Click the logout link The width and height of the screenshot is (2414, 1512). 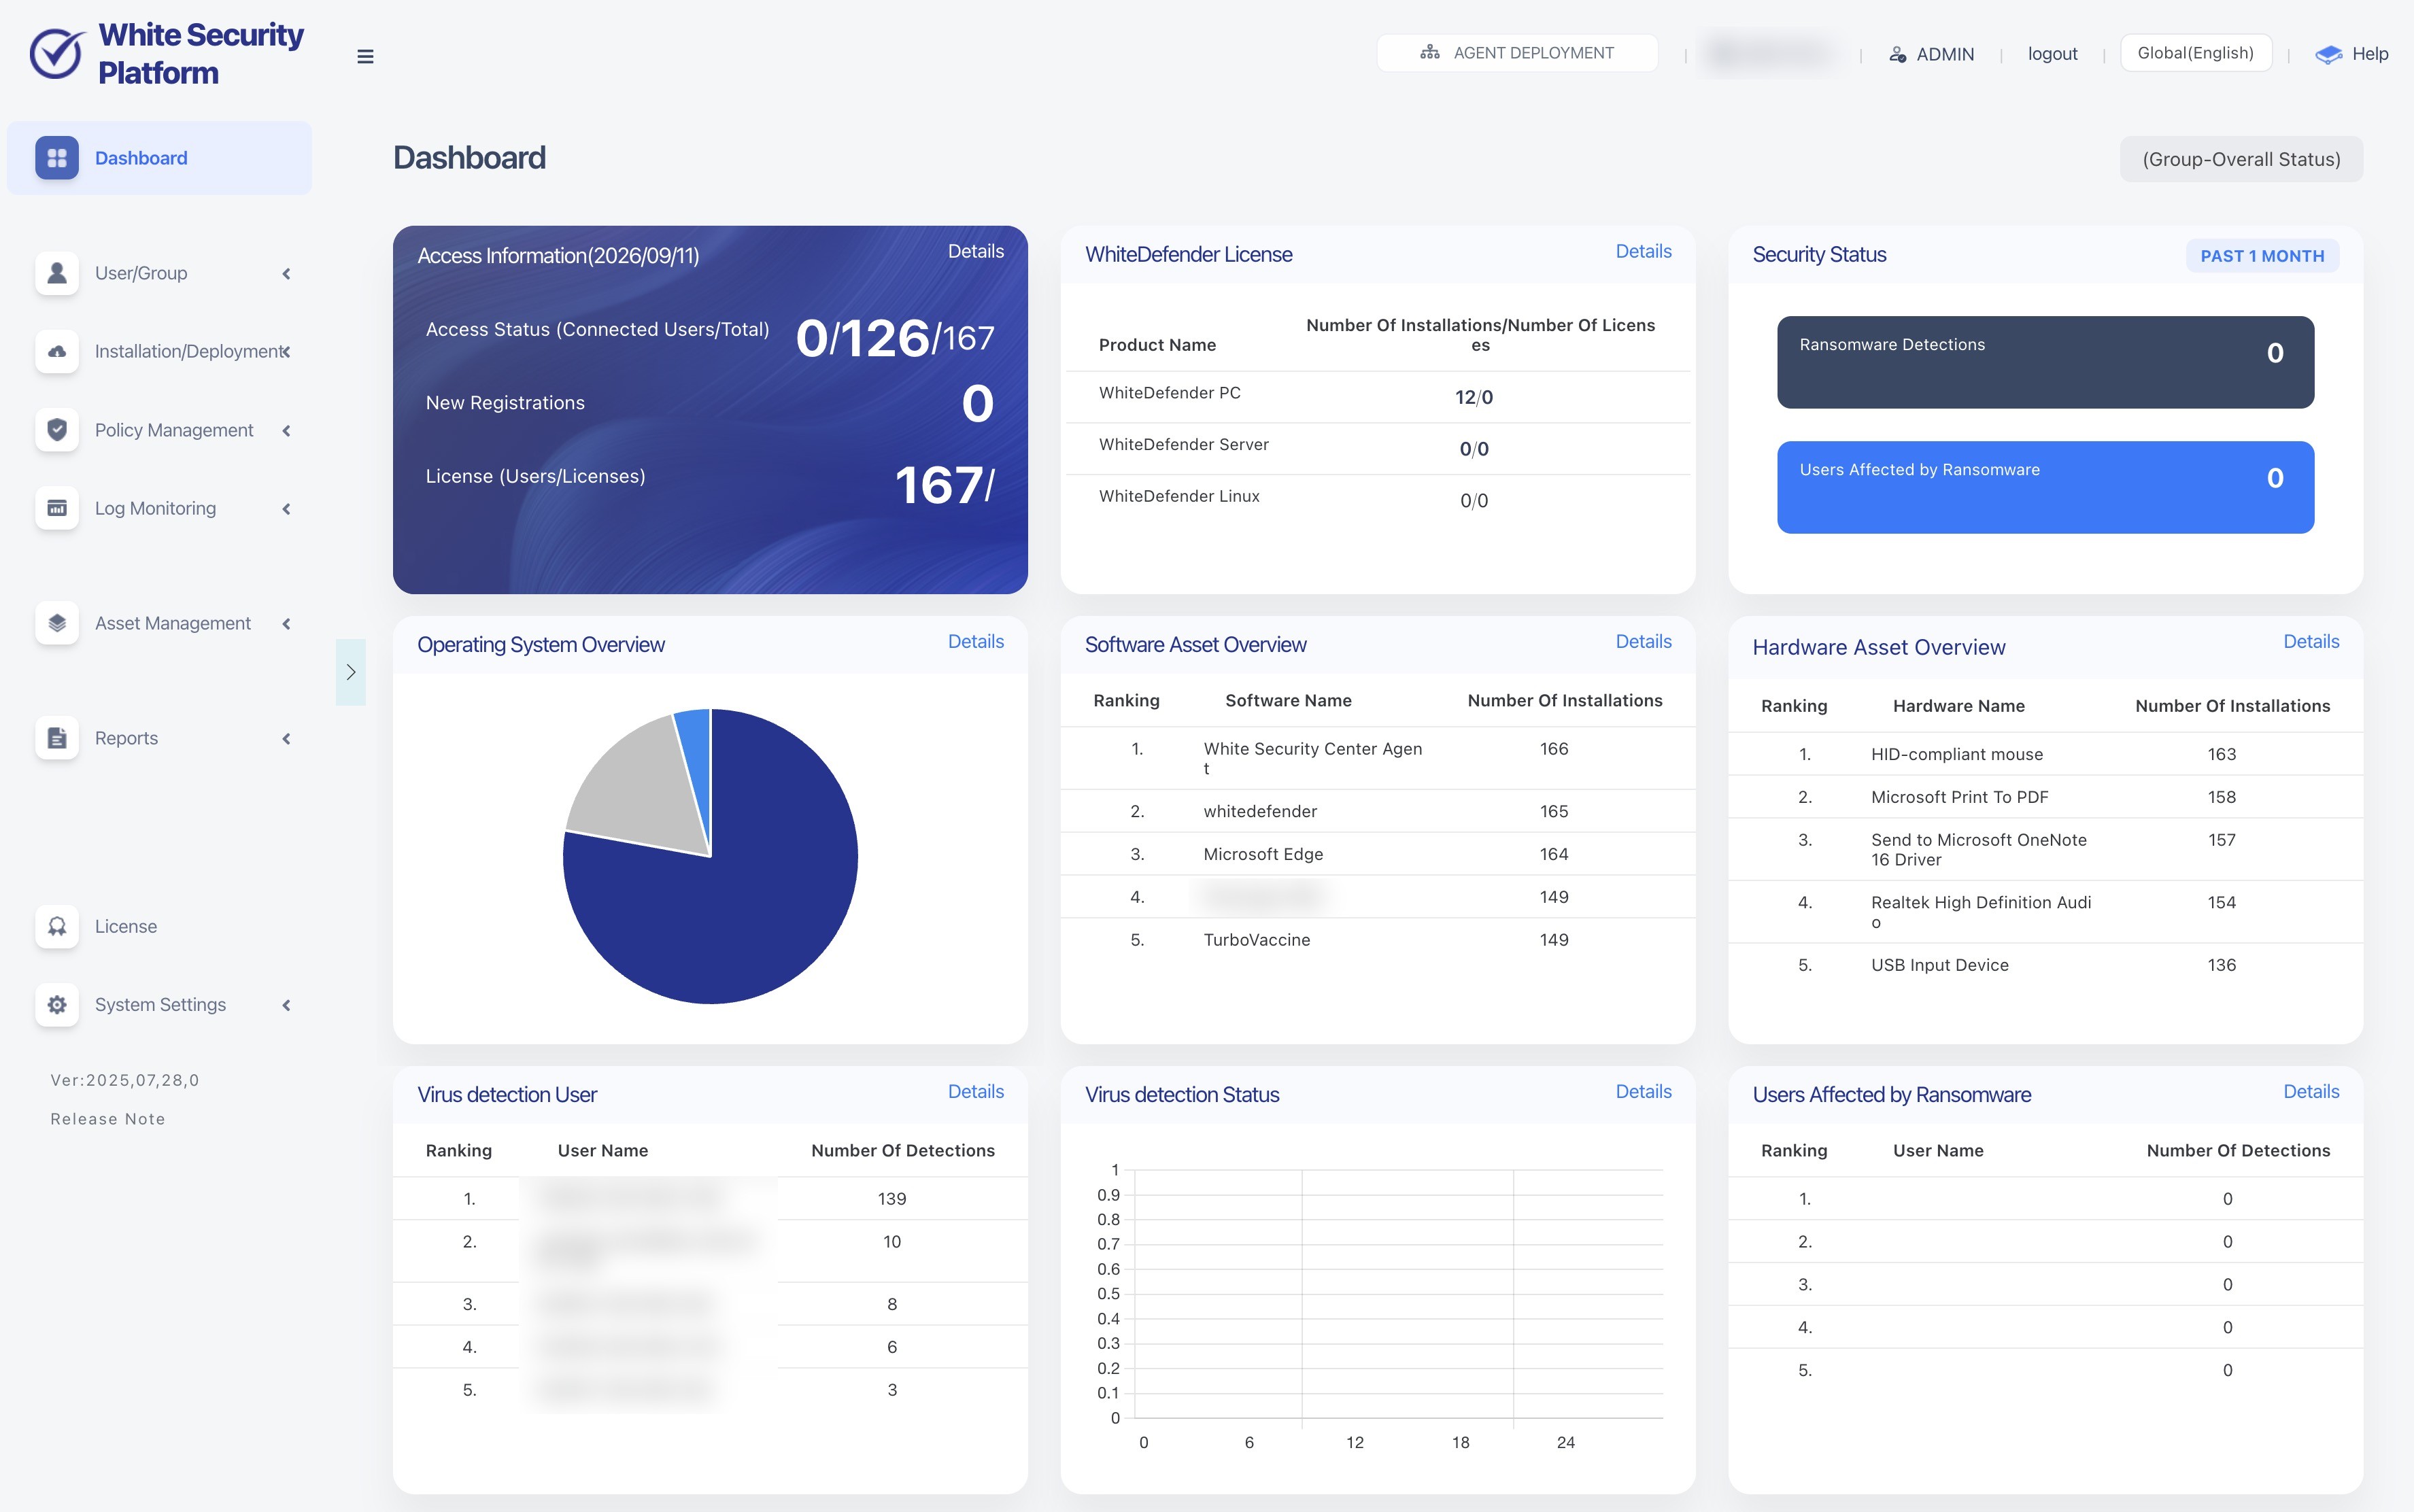tap(2052, 54)
